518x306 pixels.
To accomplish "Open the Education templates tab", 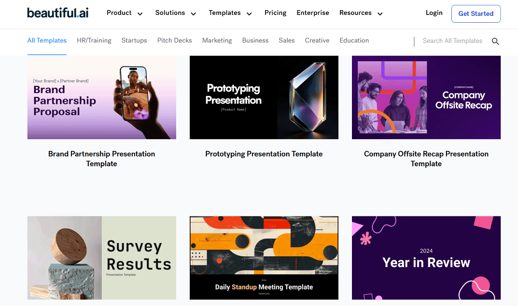I will [x=354, y=40].
